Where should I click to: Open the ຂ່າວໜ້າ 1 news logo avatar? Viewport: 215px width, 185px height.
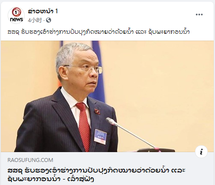16,15
